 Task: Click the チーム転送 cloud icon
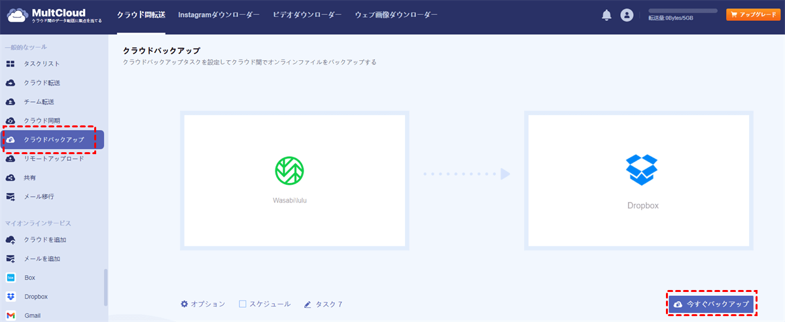(10, 102)
